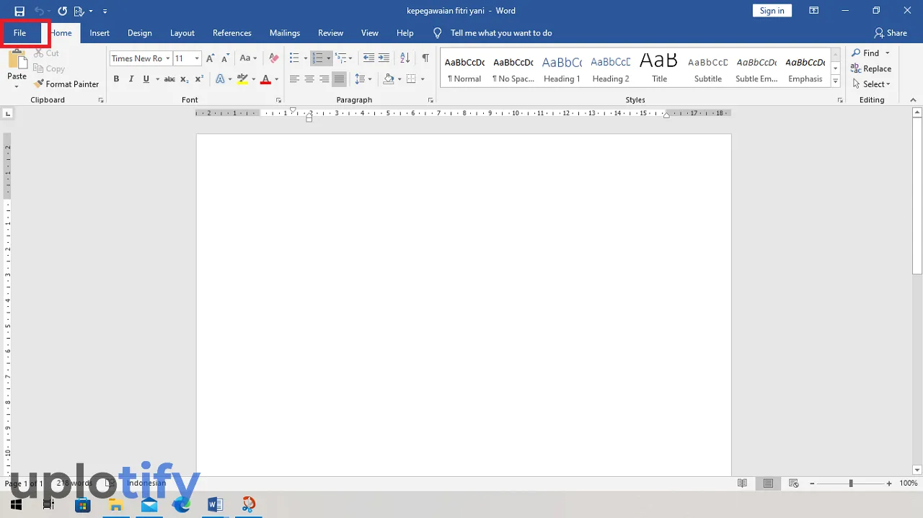Apply the Subtitle style
Screen dimensions: 923x518
tap(708, 69)
